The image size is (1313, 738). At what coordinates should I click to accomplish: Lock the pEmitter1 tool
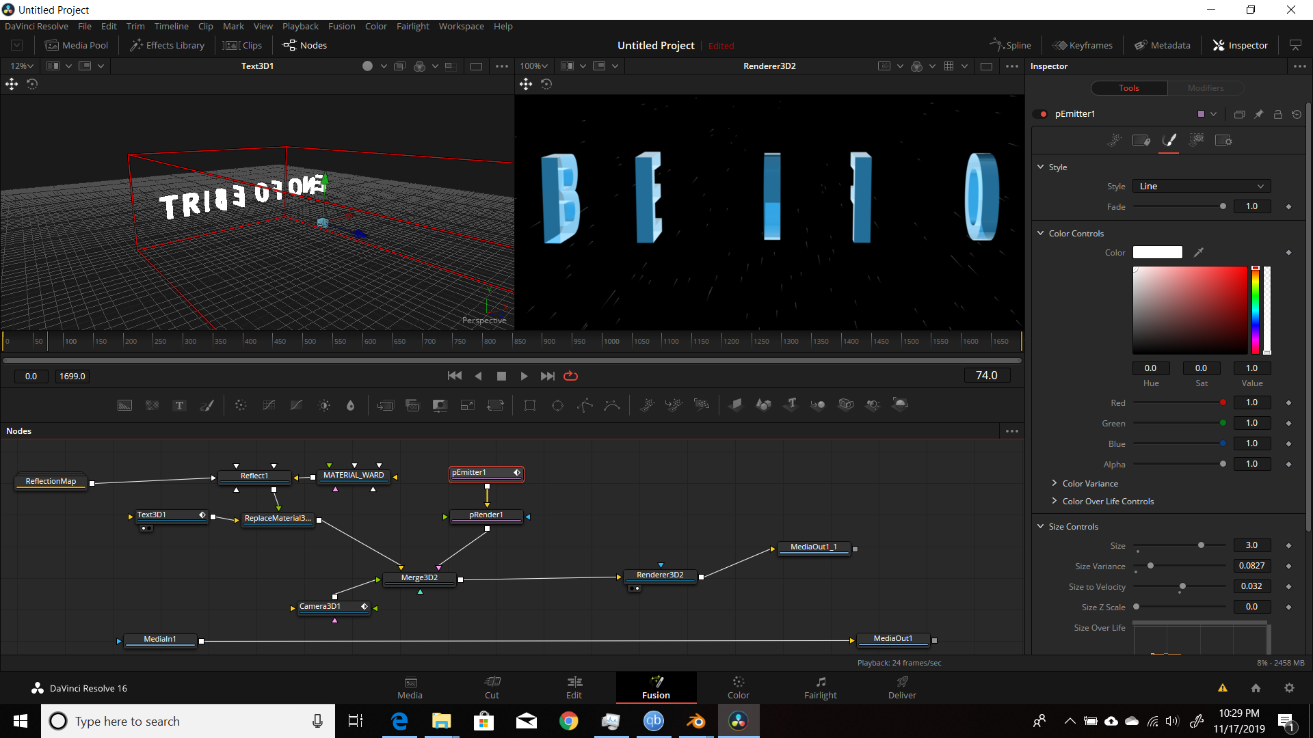pos(1277,114)
